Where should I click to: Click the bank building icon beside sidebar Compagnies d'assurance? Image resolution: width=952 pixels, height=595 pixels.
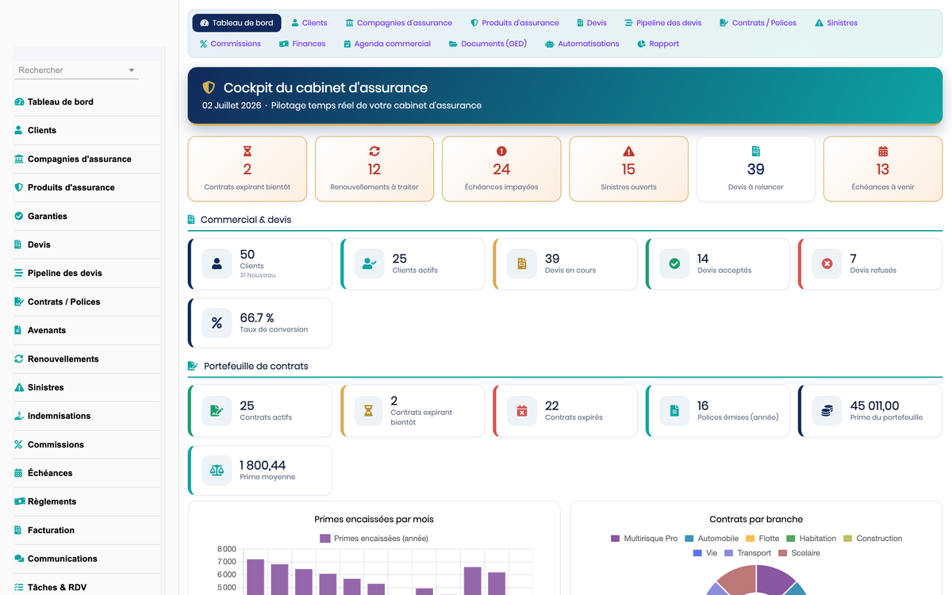(19, 159)
